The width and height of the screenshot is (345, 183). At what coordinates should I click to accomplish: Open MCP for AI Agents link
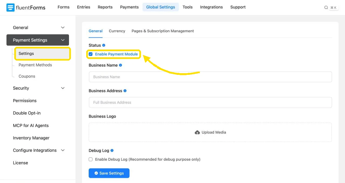(31, 125)
